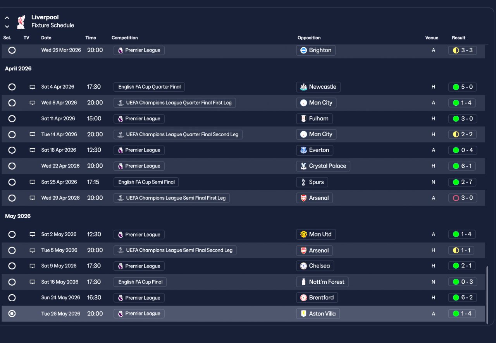Screen dimensions: 496x343
Task: Select the Everton fixture radio button
Action: pos(12,150)
